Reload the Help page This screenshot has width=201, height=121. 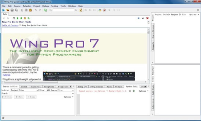coord(14,18)
